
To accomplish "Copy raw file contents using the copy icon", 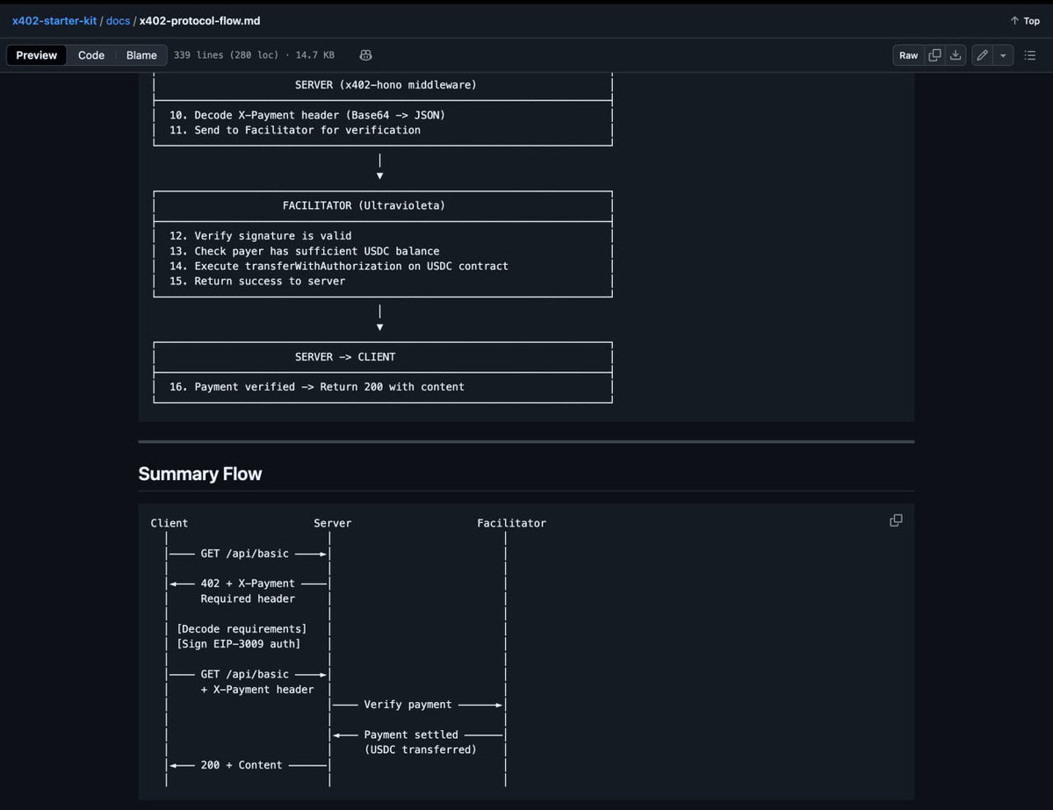I will click(933, 54).
